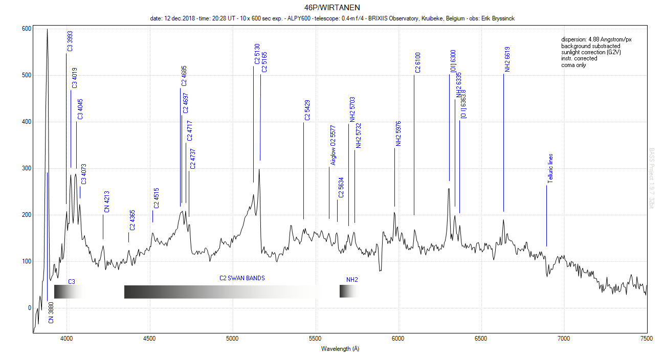Click the C3 gradient band bar
Screen dimensions: 665x358
pos(68,292)
